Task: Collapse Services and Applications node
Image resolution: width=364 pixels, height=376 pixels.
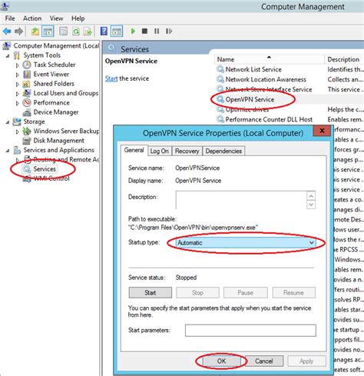Action: tap(8, 151)
